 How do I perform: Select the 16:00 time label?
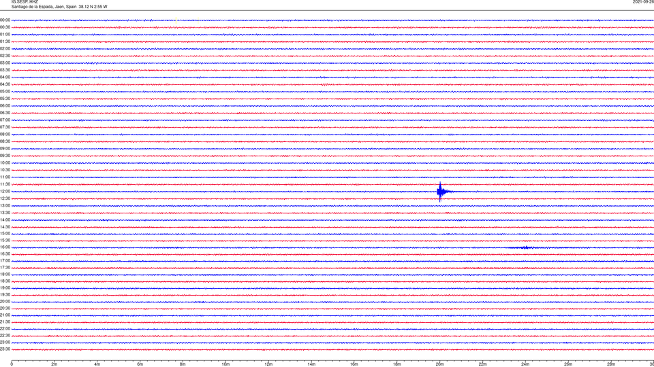(5, 247)
